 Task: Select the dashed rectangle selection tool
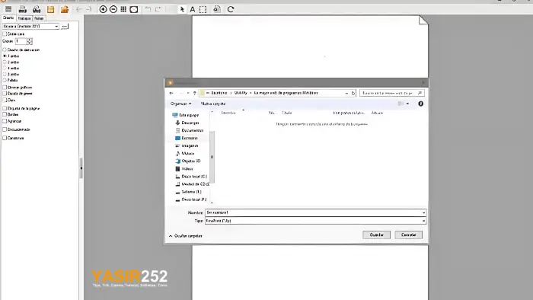tap(203, 9)
